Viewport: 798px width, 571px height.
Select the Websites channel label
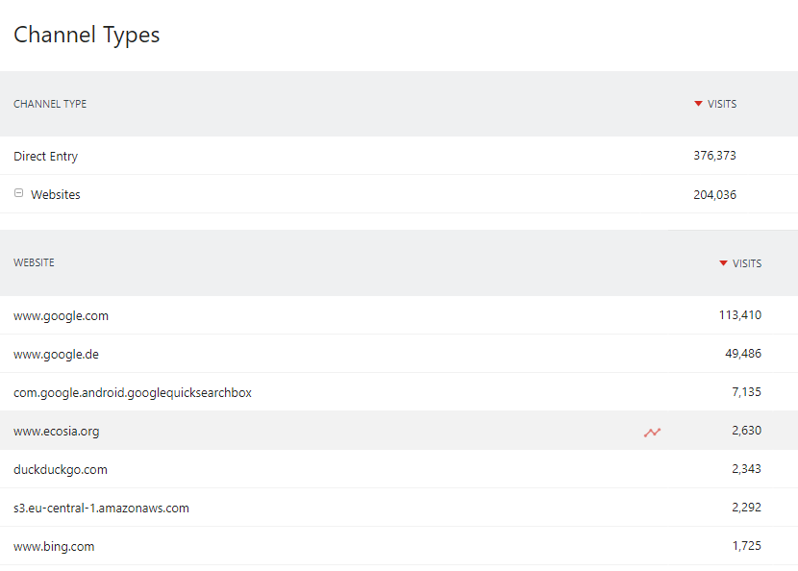point(56,194)
